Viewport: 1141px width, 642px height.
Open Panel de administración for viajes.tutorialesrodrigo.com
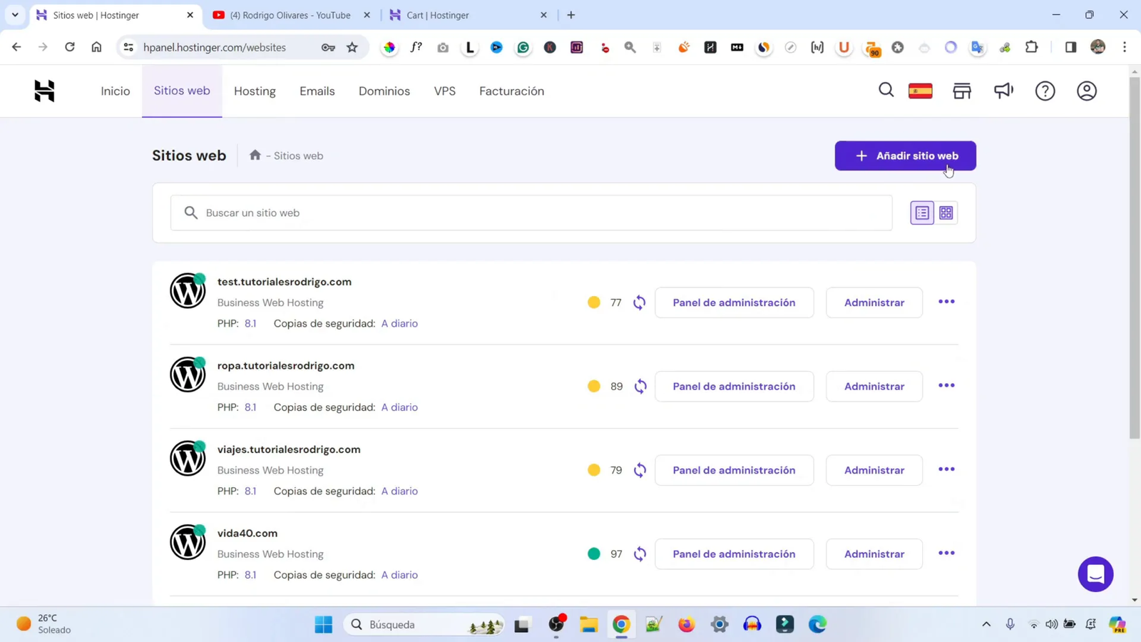[734, 470]
